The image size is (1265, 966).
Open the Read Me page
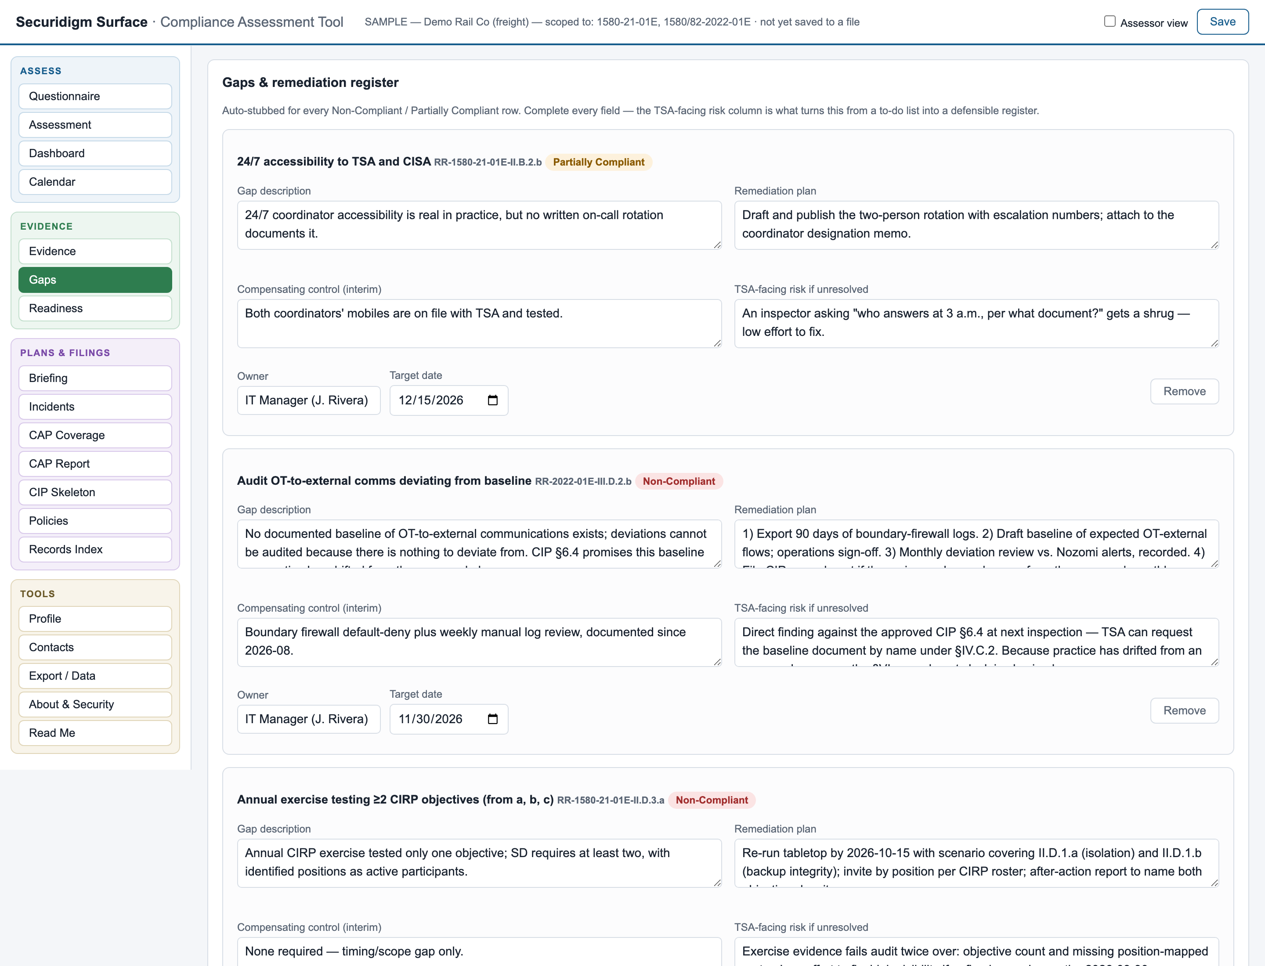(x=95, y=733)
